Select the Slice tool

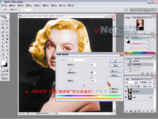click(7, 28)
